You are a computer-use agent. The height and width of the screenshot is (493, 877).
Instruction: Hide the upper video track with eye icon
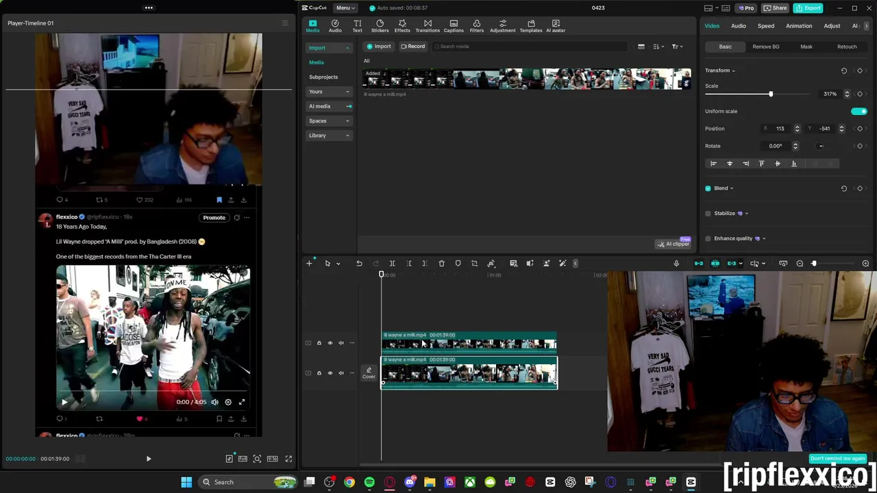pyautogui.click(x=330, y=343)
